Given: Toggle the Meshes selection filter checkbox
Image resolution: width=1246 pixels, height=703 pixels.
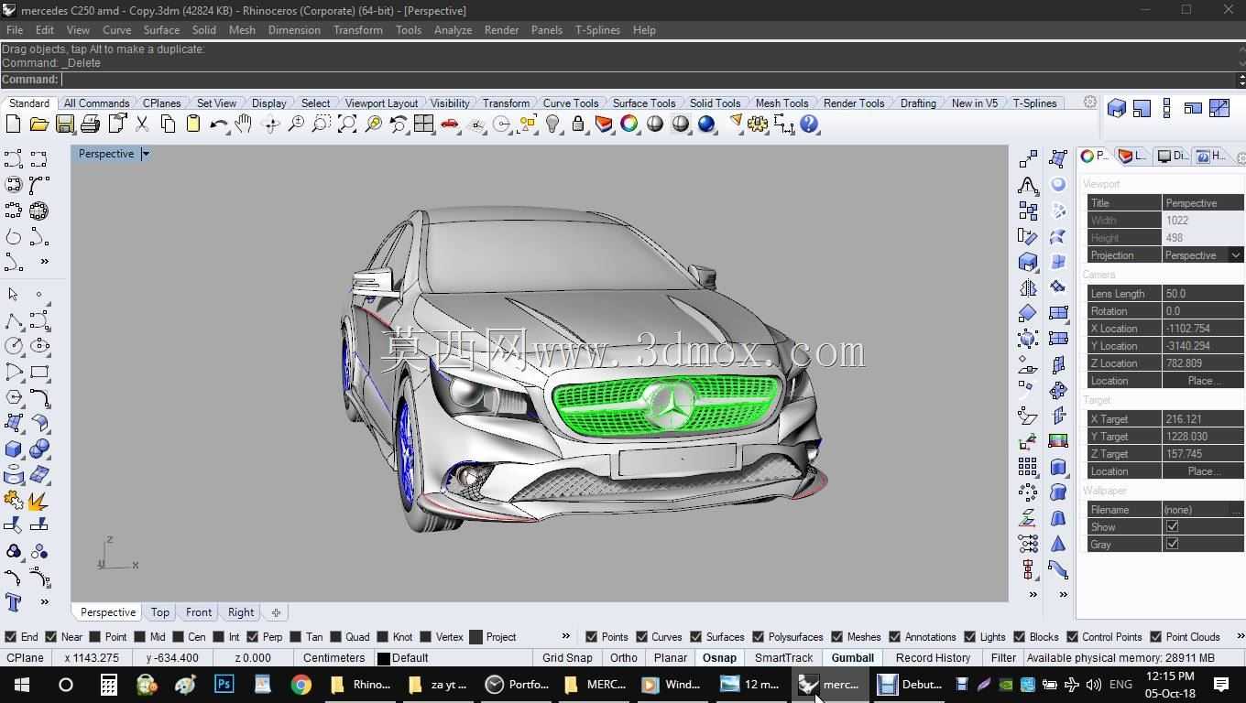Looking at the screenshot, I should [837, 637].
